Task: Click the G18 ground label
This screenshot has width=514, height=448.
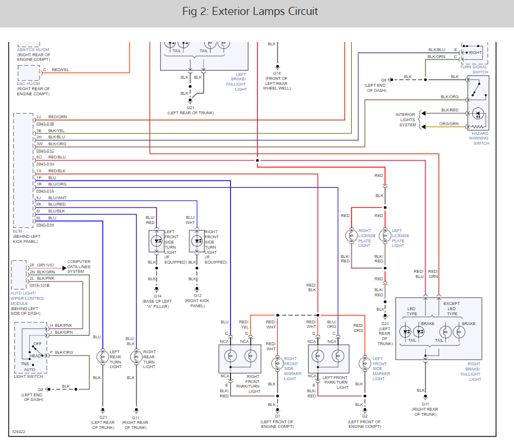Action: click(277, 73)
